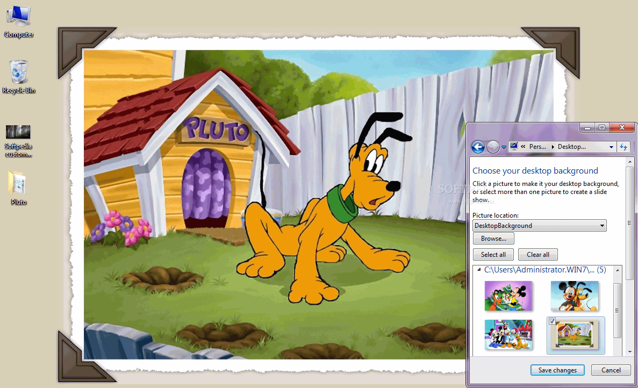Click the Select all button
638x388 pixels.
click(493, 255)
